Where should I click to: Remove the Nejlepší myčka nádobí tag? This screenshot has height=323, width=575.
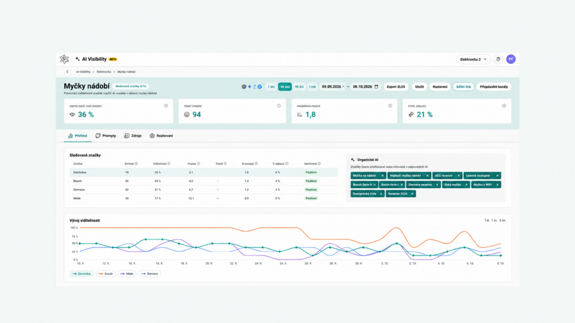[427, 176]
